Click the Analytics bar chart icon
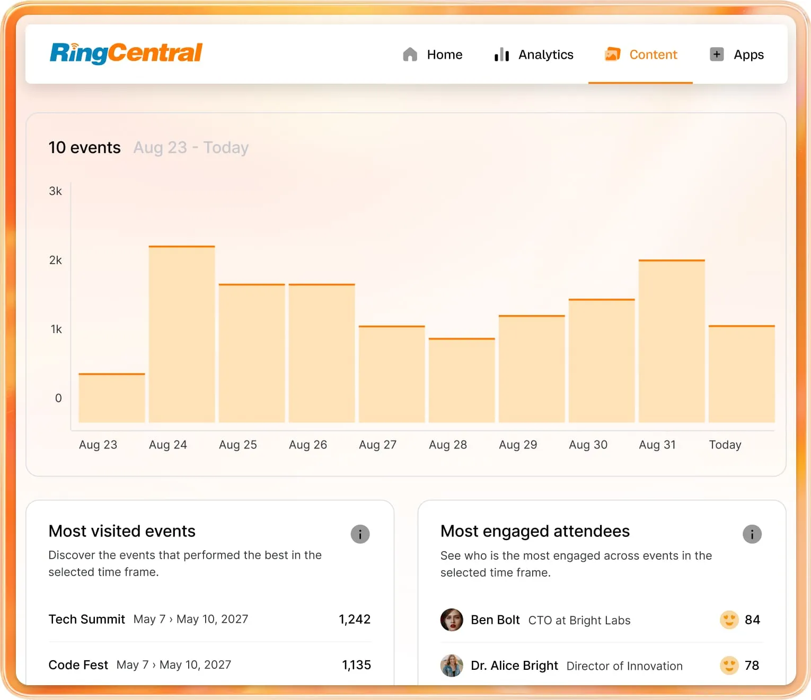Image resolution: width=811 pixels, height=700 pixels. [x=501, y=55]
